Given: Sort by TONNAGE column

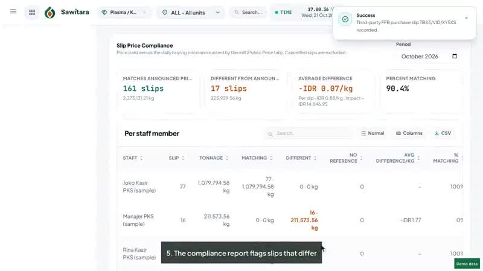Looking at the screenshot, I should (214, 158).
